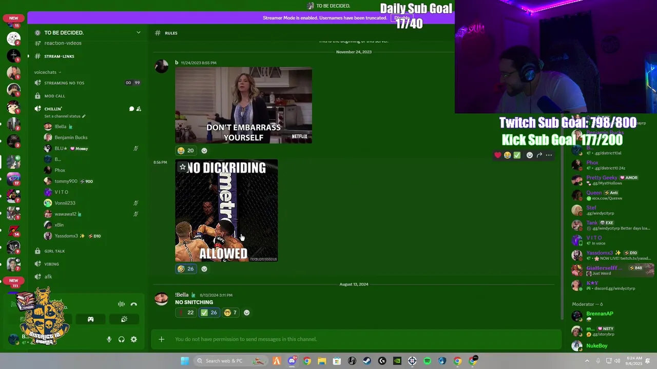Mute microphone in user panel

coord(109,339)
